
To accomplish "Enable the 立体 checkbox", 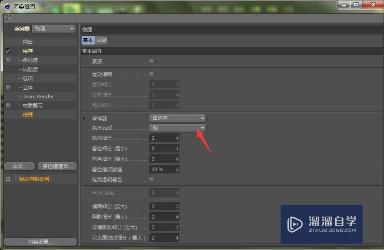I will pyautogui.click(x=8, y=87).
